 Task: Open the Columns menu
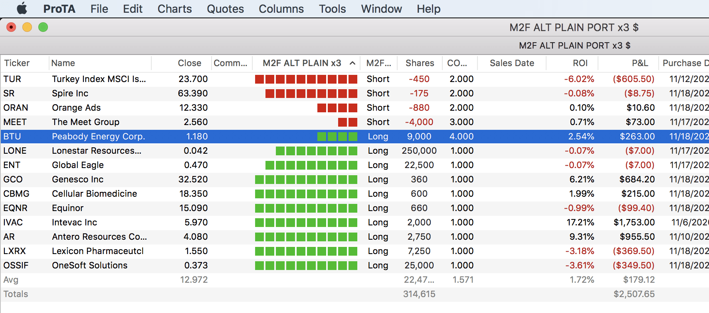click(x=281, y=9)
